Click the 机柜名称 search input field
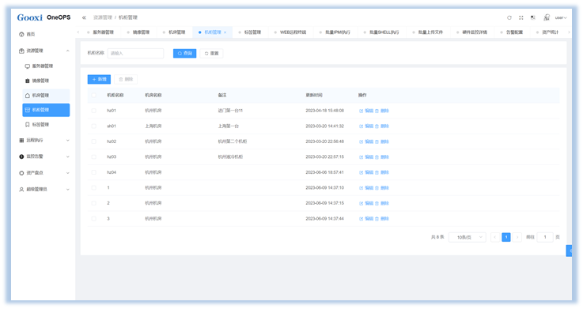Screen dimensions: 583x309 point(135,54)
